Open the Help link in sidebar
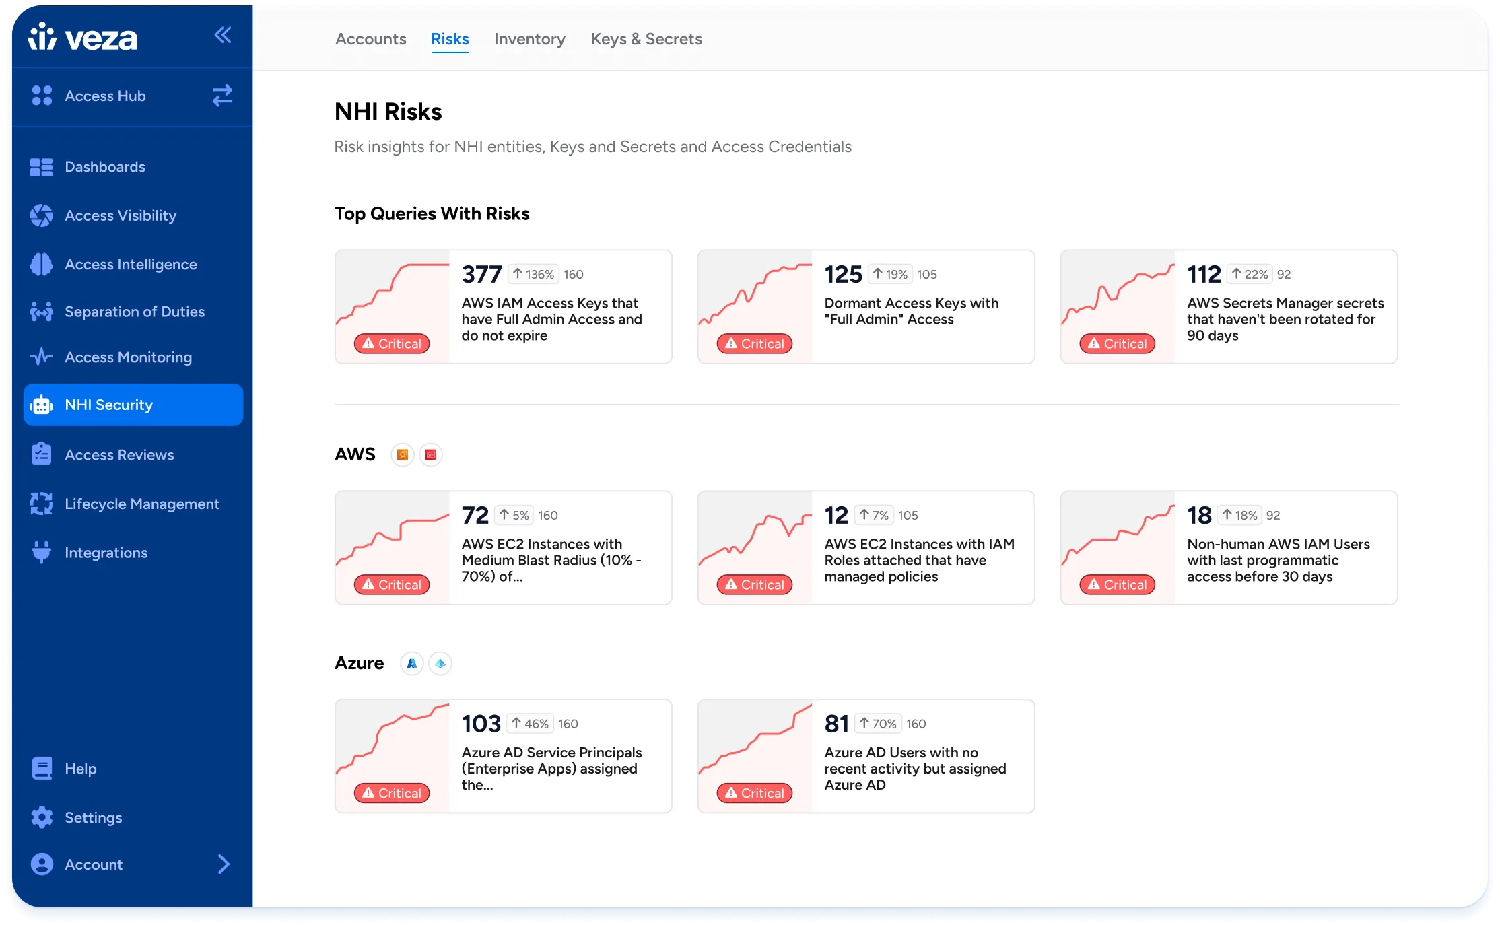 pyautogui.click(x=80, y=769)
